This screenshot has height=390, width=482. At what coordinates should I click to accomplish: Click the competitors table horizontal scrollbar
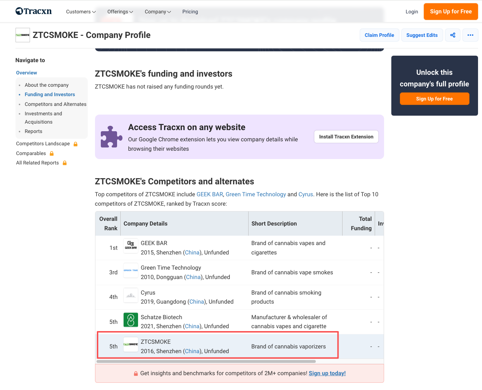tap(206, 361)
